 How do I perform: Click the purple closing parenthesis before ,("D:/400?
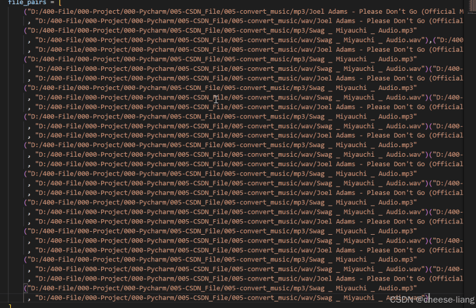(x=427, y=40)
